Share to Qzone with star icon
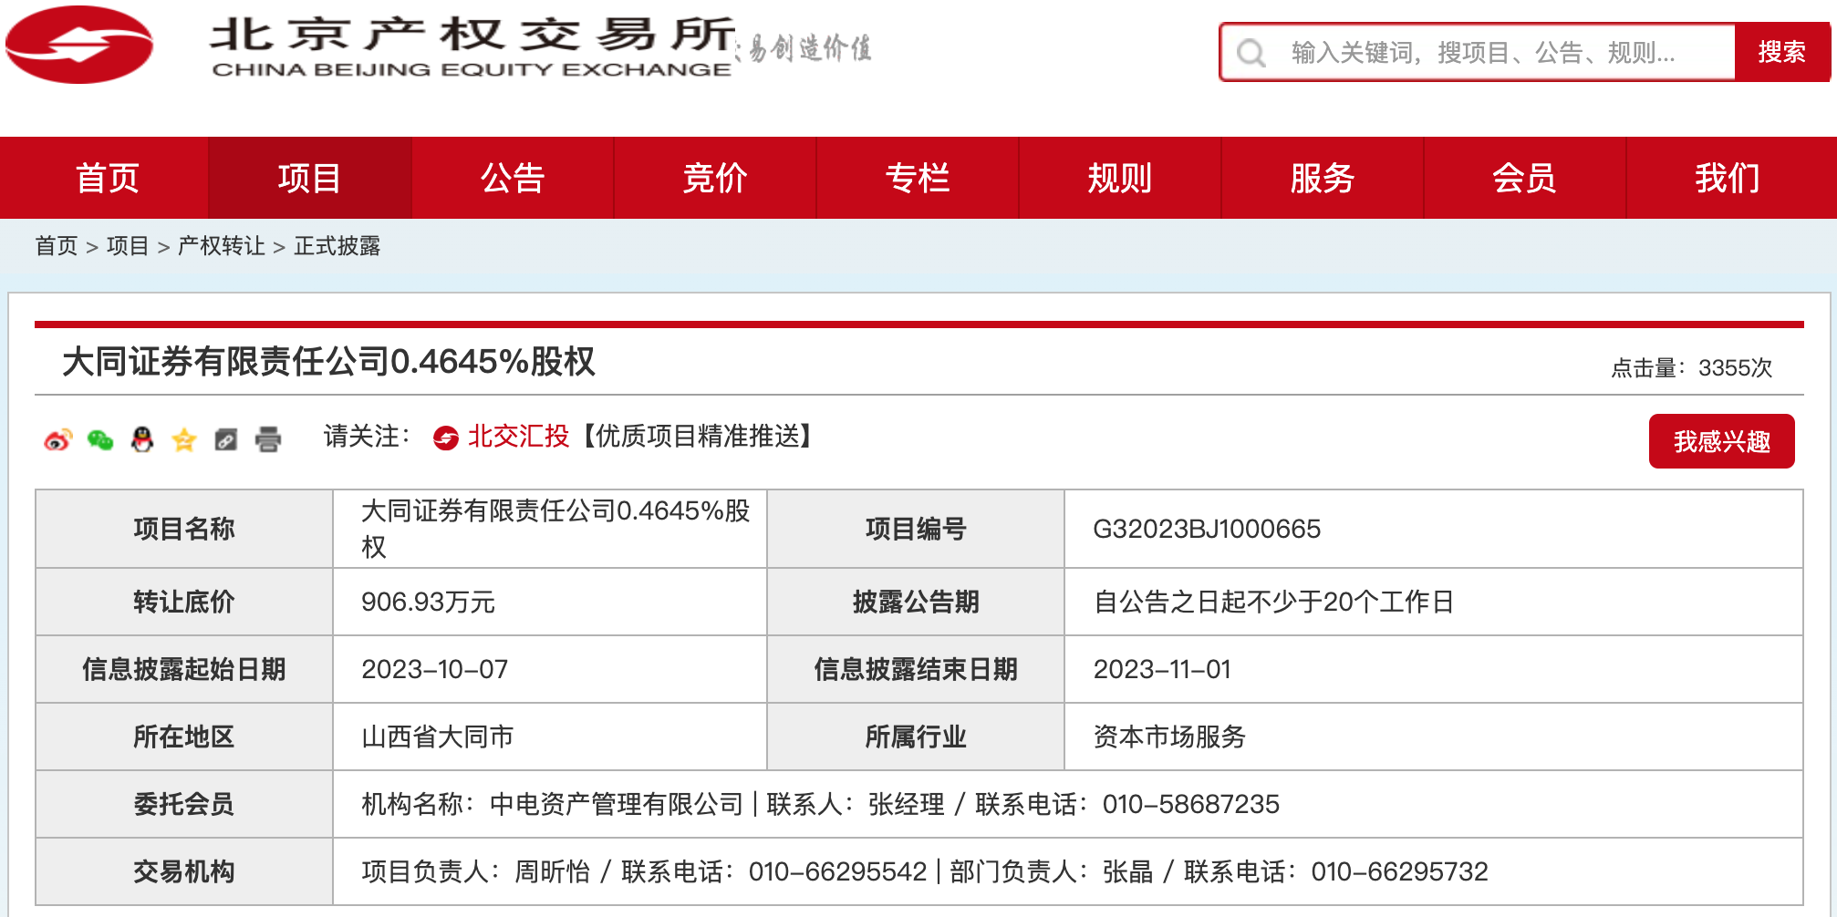Image resolution: width=1837 pixels, height=917 pixels. click(x=184, y=440)
